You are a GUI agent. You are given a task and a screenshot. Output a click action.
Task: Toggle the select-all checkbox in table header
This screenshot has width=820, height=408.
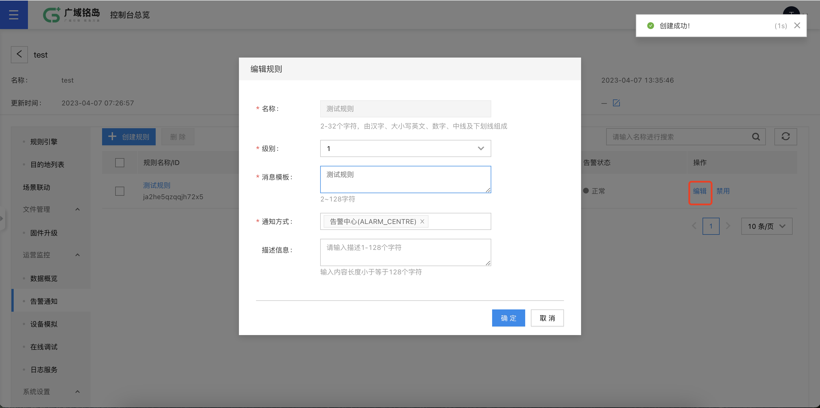(120, 162)
